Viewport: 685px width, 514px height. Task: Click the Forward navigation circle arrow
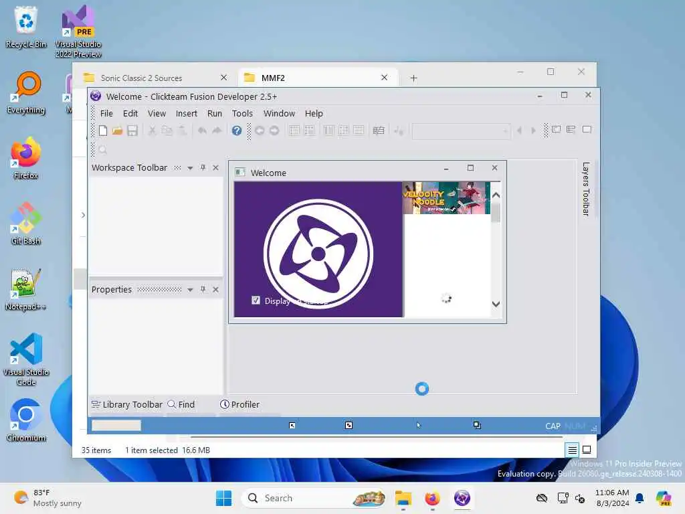point(274,131)
